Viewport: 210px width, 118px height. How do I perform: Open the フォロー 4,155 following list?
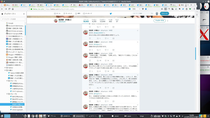(94, 21)
